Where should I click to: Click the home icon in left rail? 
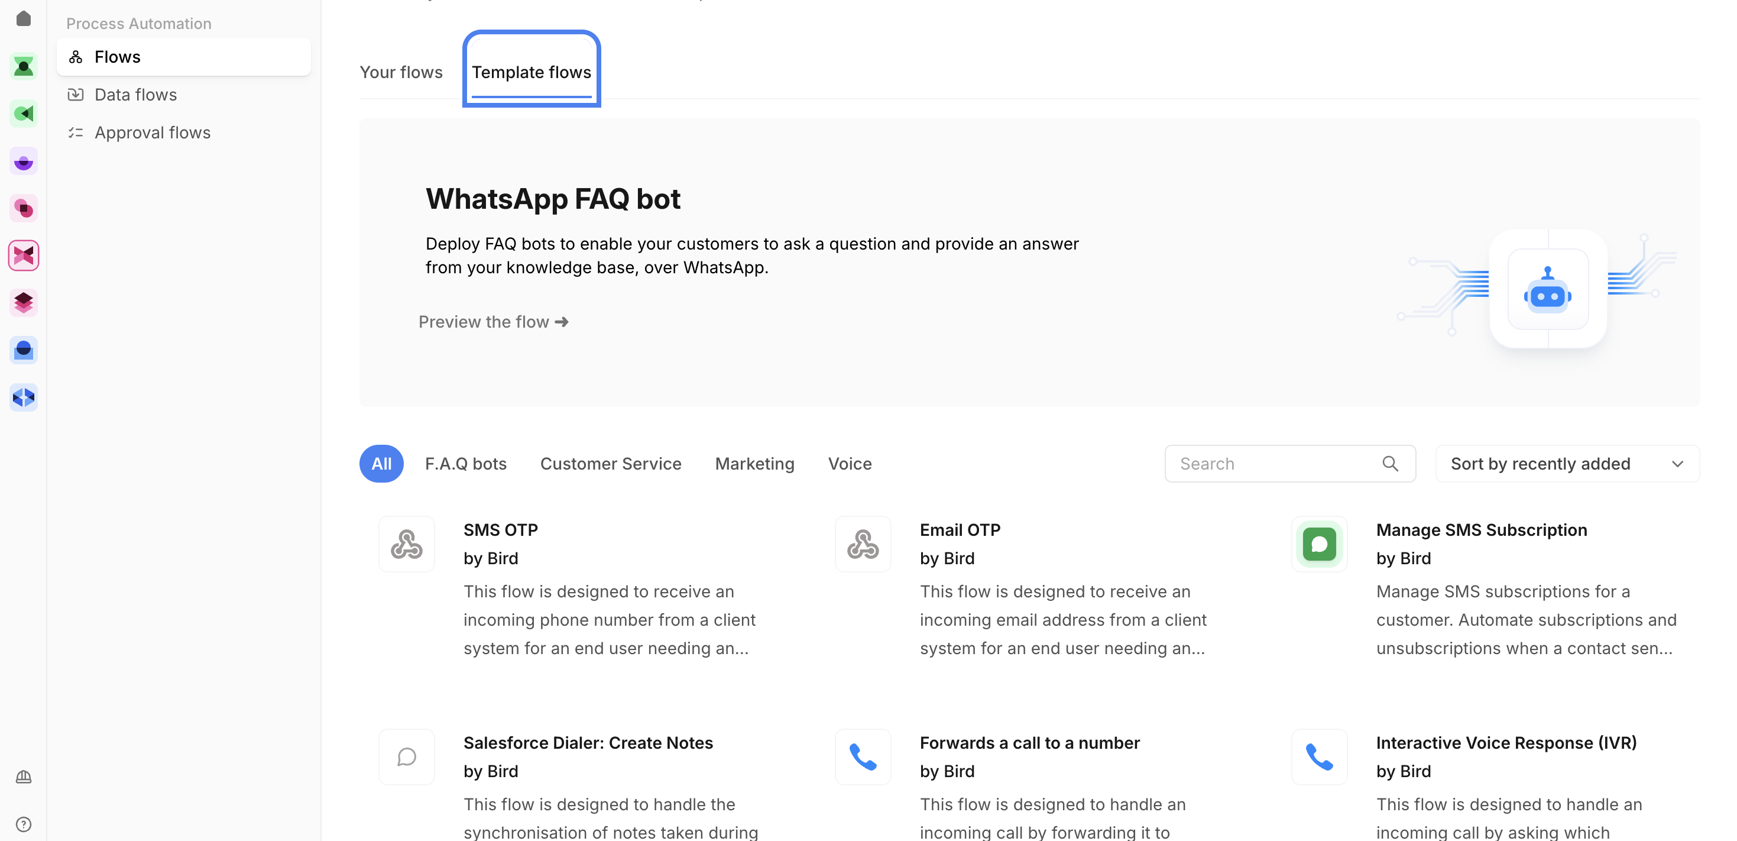tap(24, 18)
